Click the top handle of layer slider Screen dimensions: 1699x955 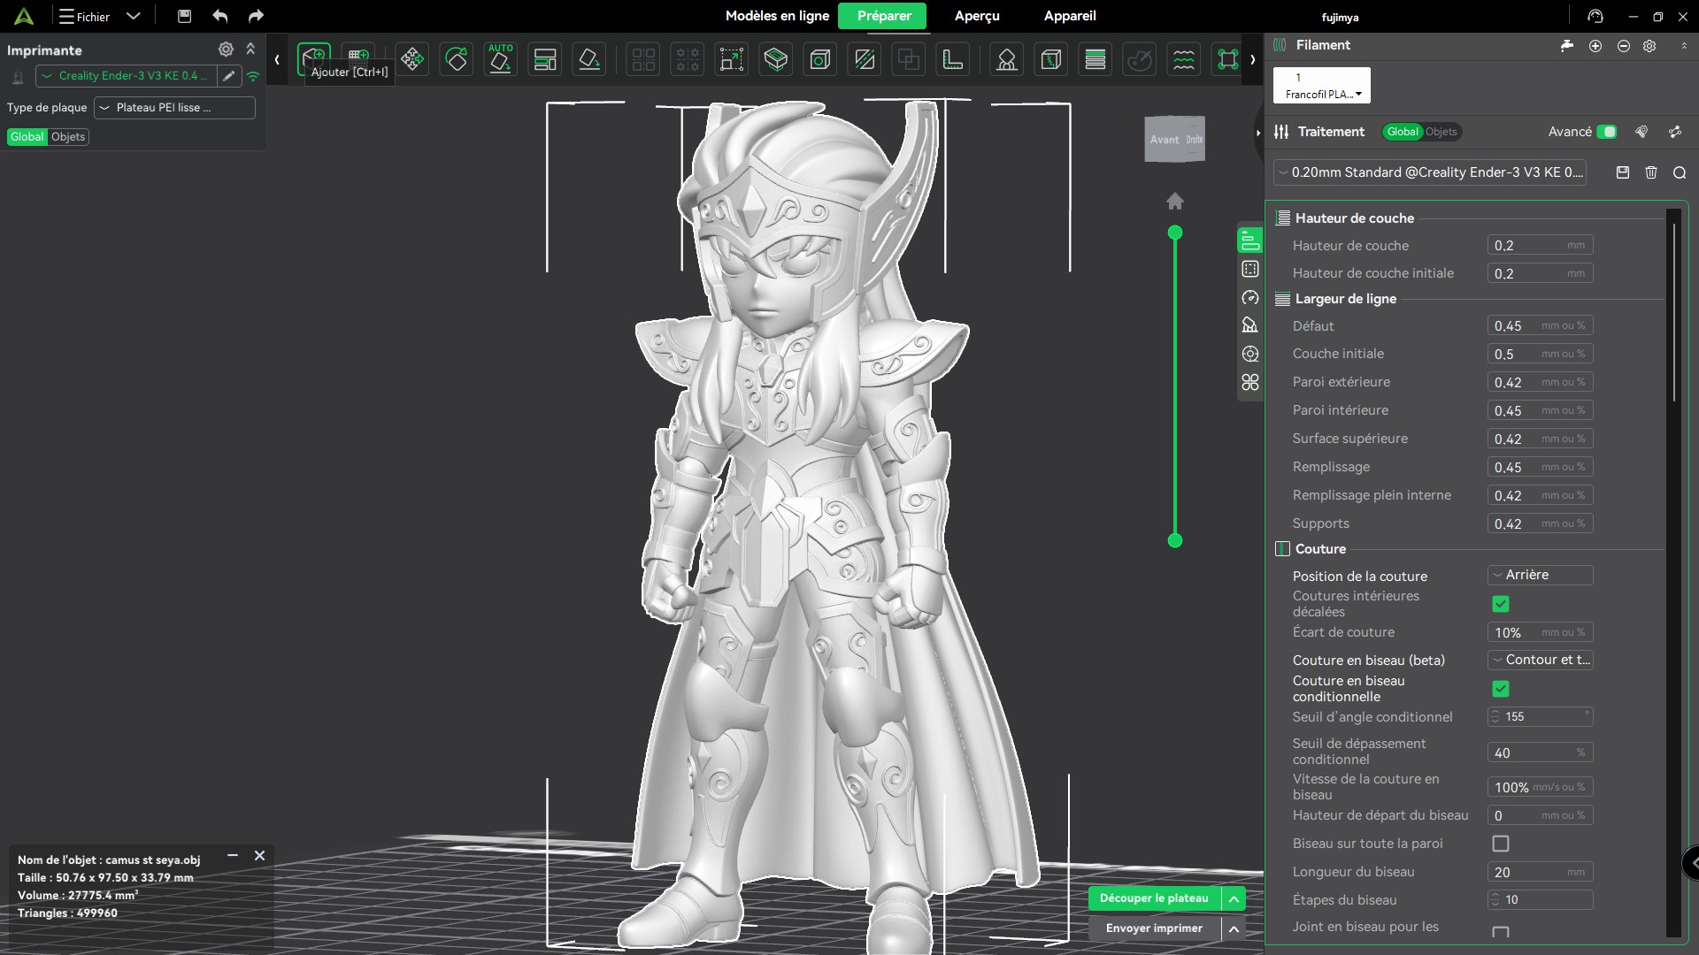pyautogui.click(x=1175, y=233)
